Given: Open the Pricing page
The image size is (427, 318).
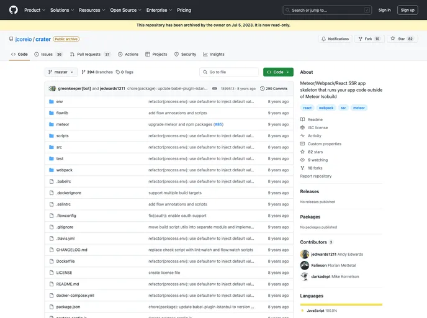Looking at the screenshot, I should coord(184,10).
